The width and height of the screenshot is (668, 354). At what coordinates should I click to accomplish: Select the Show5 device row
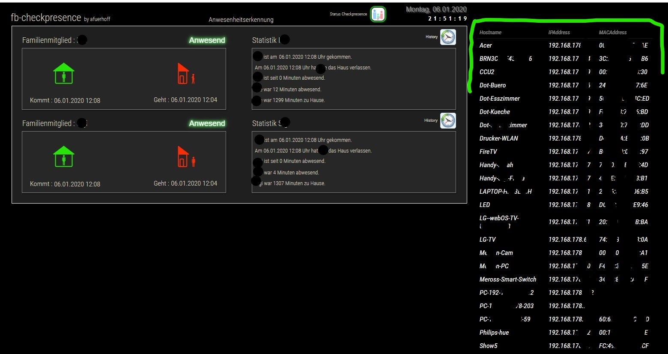[x=564, y=346]
